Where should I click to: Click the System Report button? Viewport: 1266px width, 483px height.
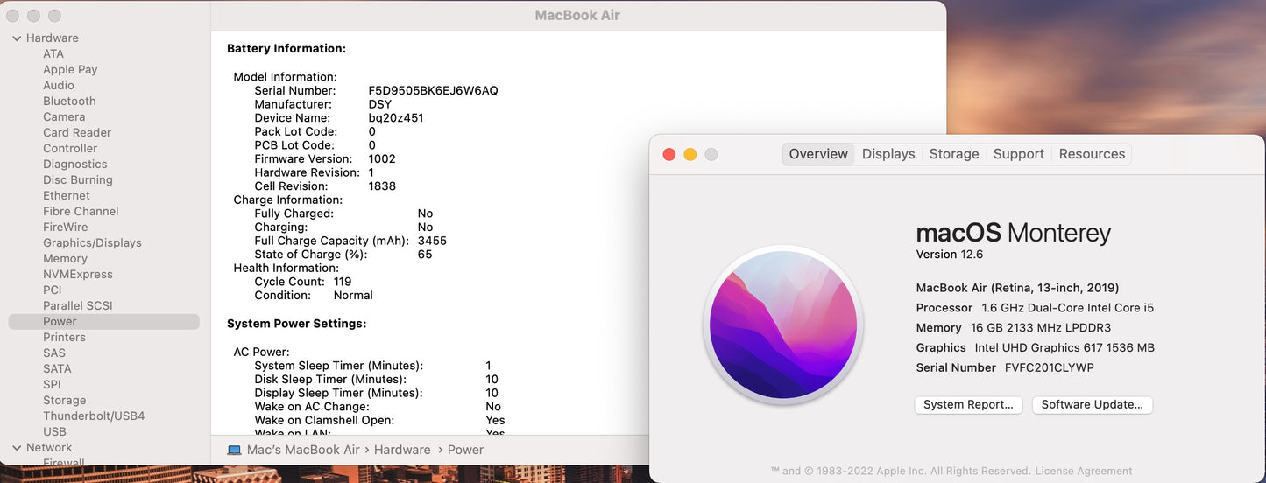(x=967, y=405)
